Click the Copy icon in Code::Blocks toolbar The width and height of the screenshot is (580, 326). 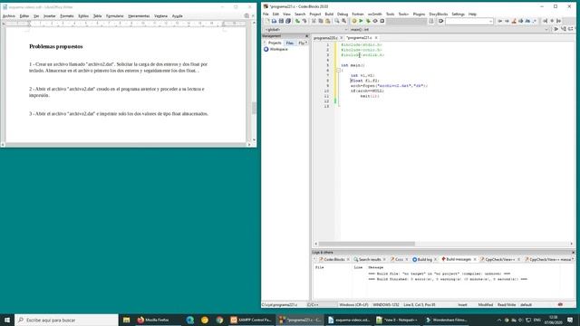[x=321, y=21]
